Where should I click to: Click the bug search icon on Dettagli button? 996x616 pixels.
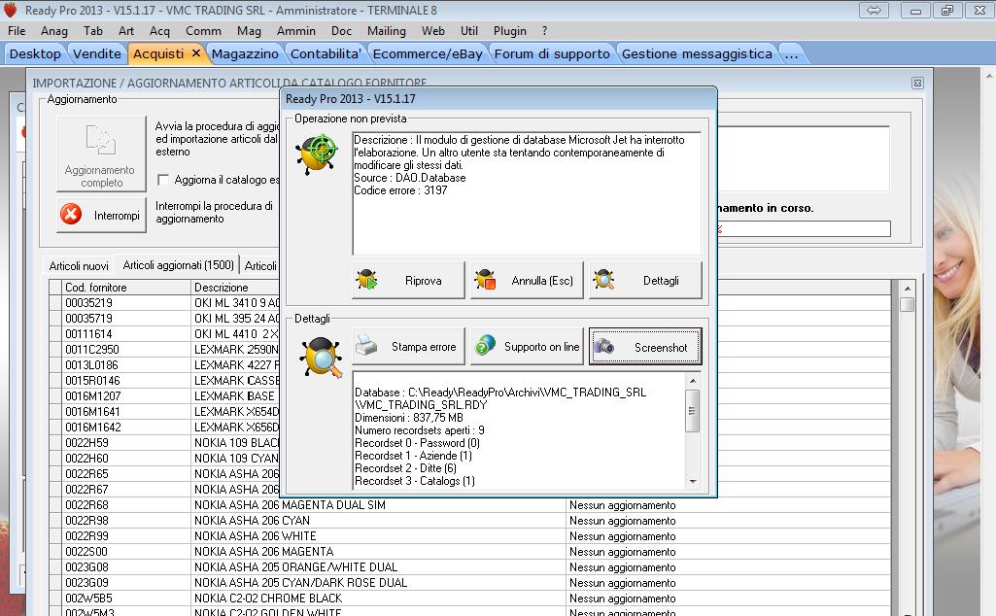click(603, 280)
